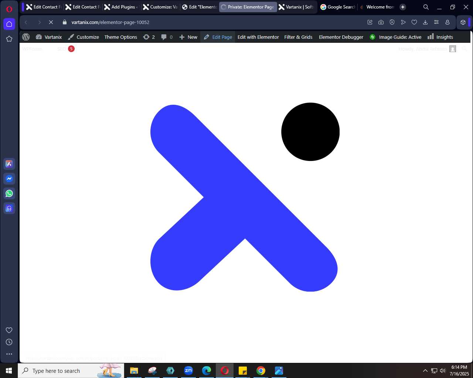Open the SEO item with 5 badge
The width and height of the screenshot is (473, 378).
tap(66, 49)
